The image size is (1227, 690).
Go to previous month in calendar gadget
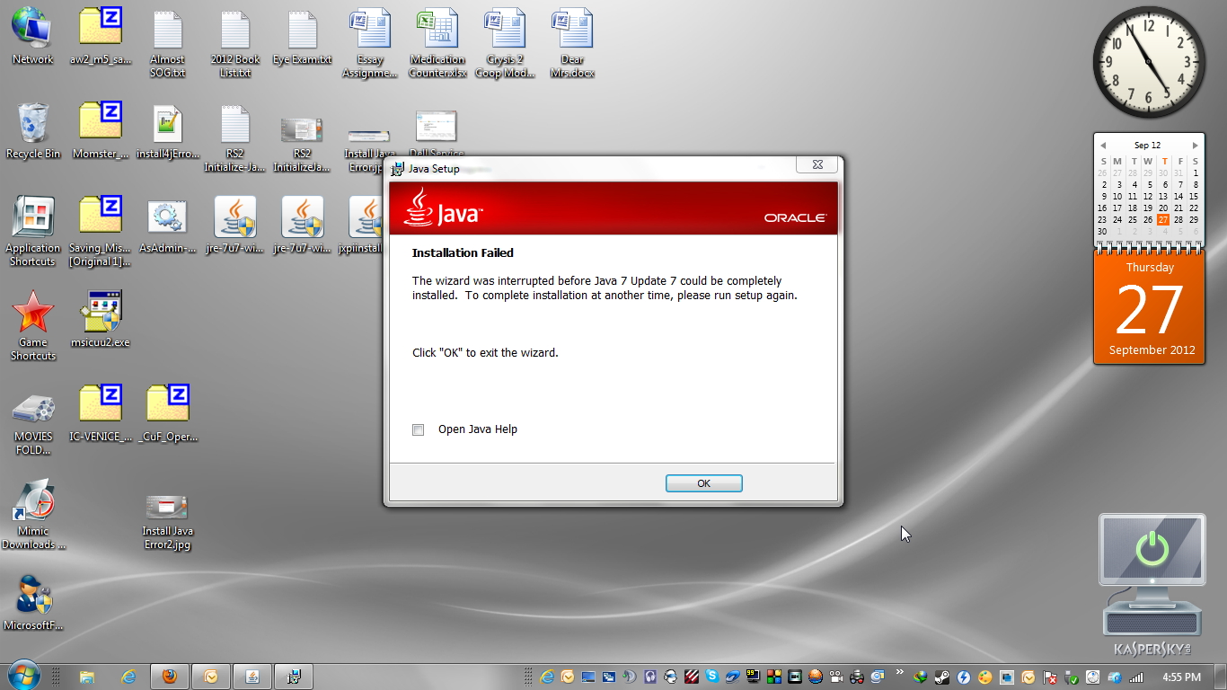(1103, 146)
